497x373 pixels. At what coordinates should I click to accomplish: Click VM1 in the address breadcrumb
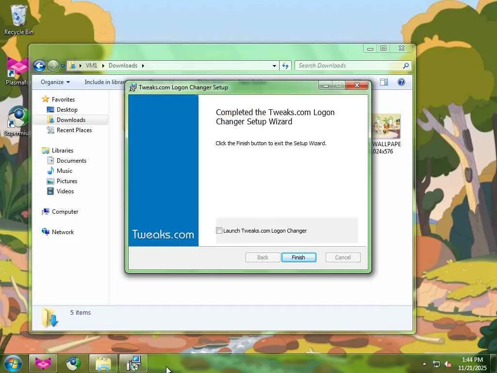click(91, 66)
